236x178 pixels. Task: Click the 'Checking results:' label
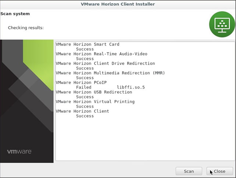coord(26,28)
